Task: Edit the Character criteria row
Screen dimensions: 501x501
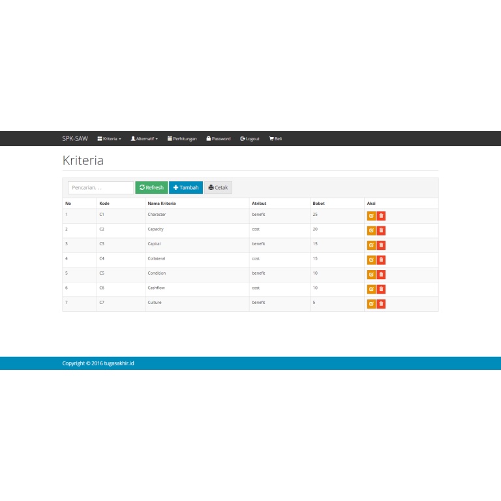Action: click(x=371, y=216)
